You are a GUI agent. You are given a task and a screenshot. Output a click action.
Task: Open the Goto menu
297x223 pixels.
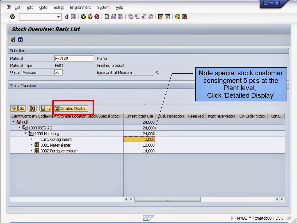click(x=43, y=7)
